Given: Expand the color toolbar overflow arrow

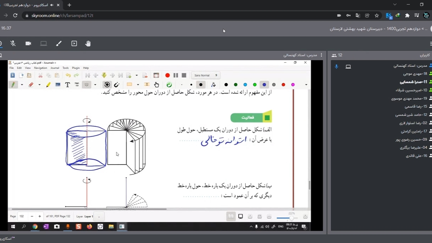Looking at the screenshot, I should (306, 85).
